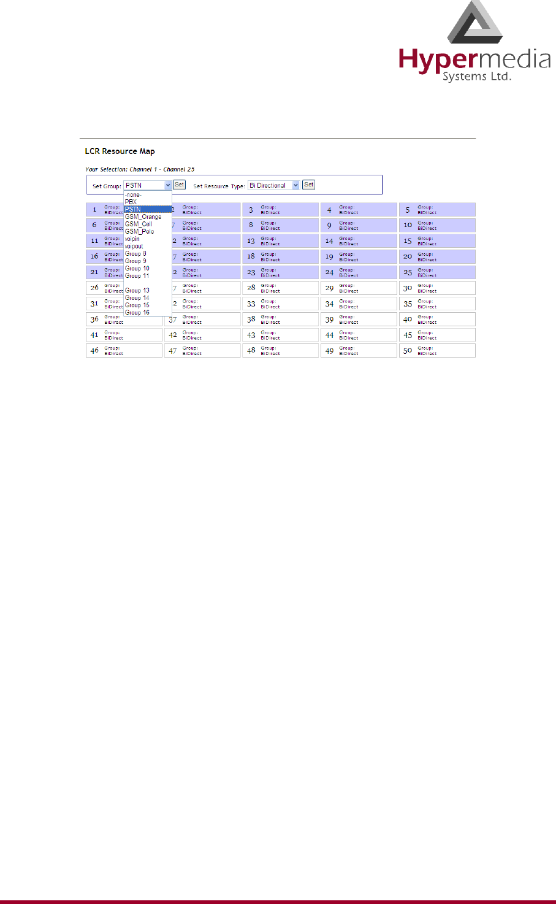Choose Group 8 from the dropdown list
This screenshot has width=556, height=904.
[148, 253]
